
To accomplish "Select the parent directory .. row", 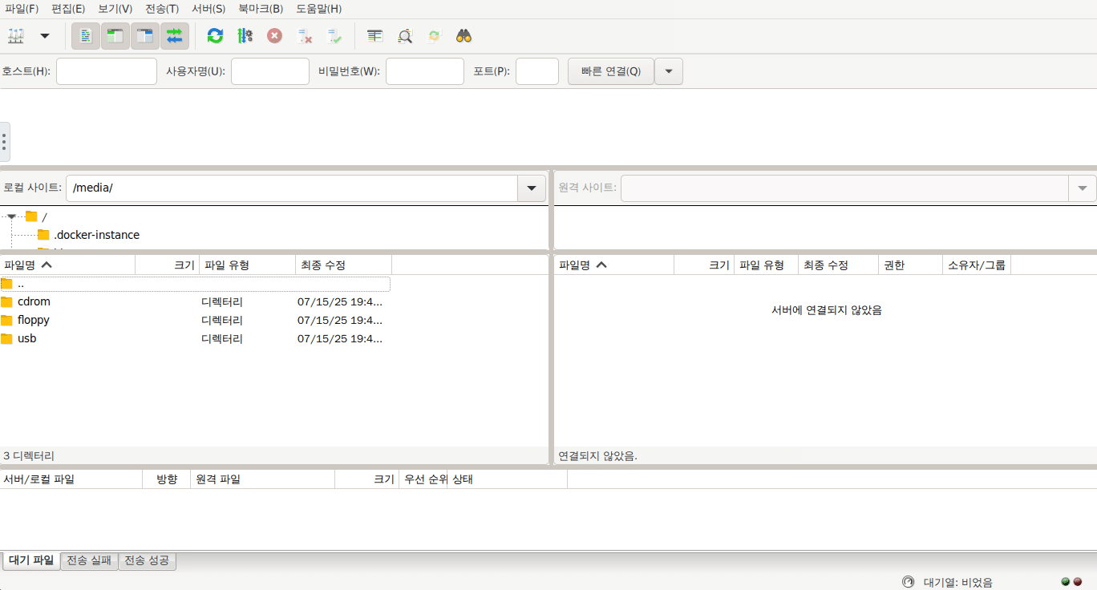I will 195,284.
